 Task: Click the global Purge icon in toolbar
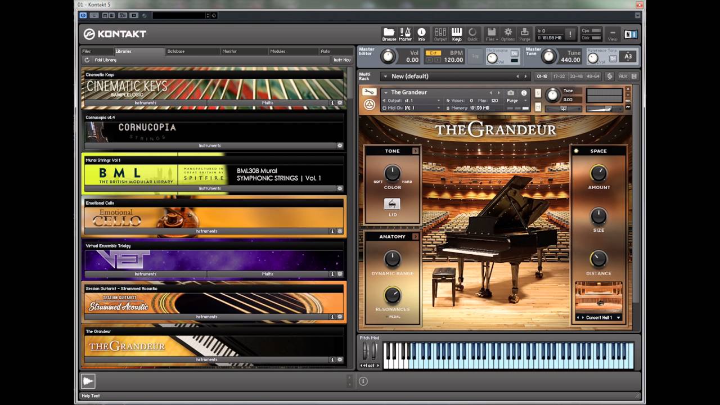(x=525, y=34)
